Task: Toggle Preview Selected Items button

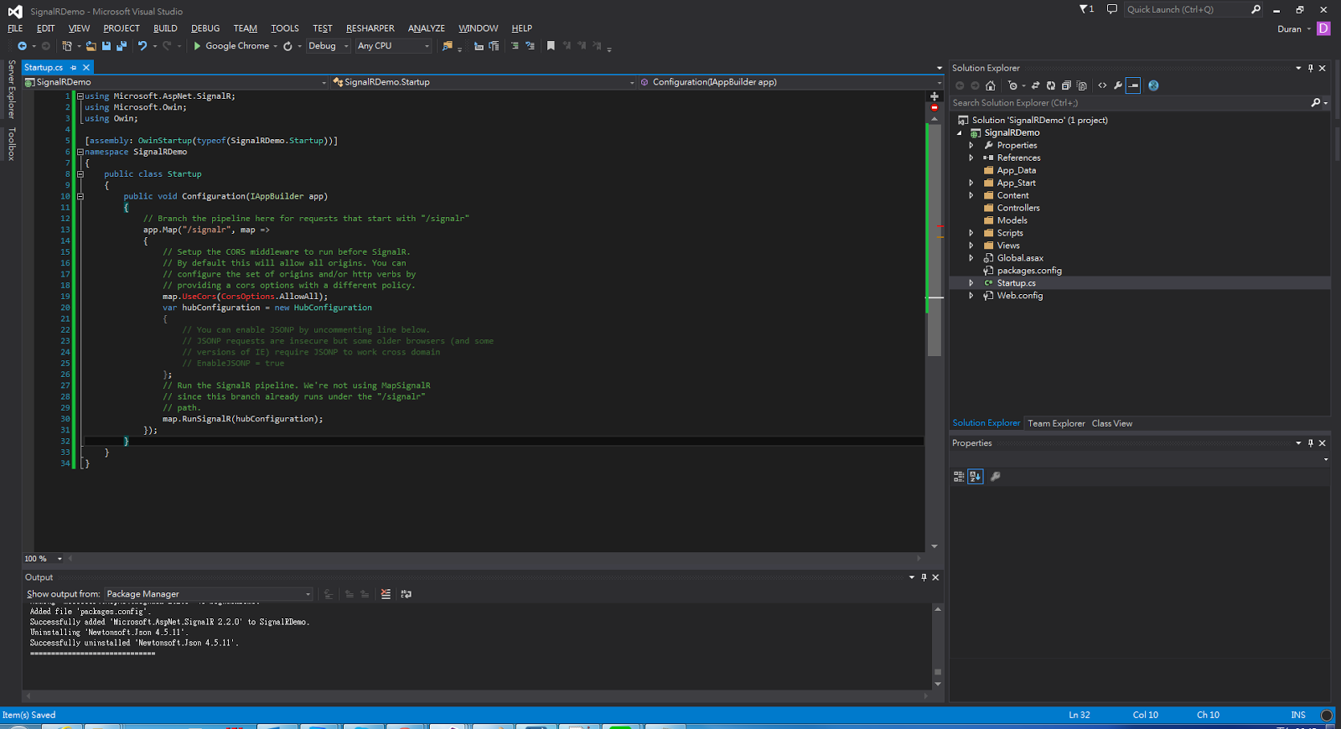Action: [x=1133, y=85]
